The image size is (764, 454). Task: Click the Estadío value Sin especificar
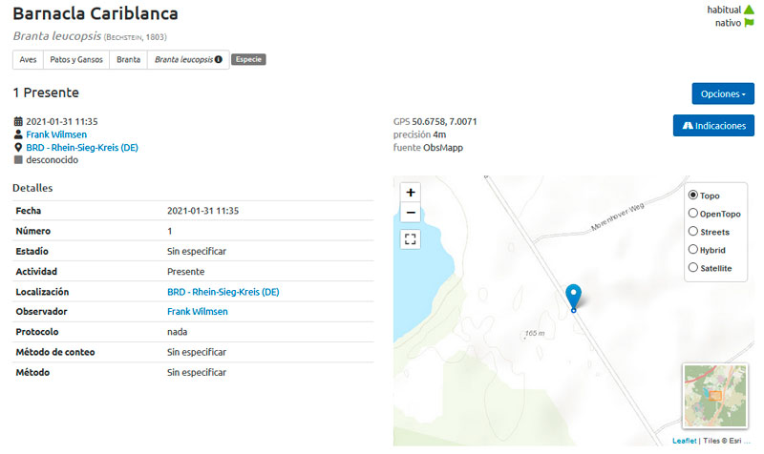coord(197,251)
